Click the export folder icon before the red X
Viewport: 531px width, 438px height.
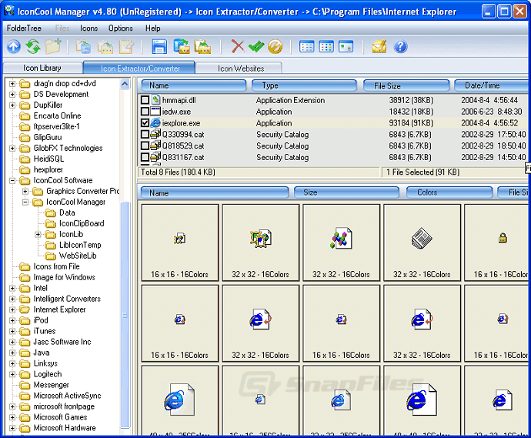click(202, 46)
